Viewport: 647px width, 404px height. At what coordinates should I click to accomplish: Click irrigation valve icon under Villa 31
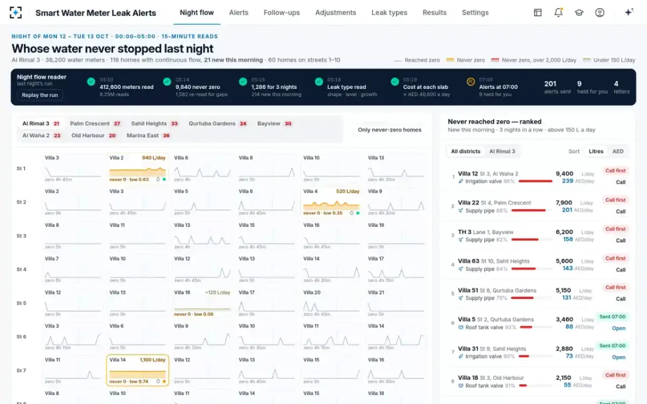coord(461,357)
